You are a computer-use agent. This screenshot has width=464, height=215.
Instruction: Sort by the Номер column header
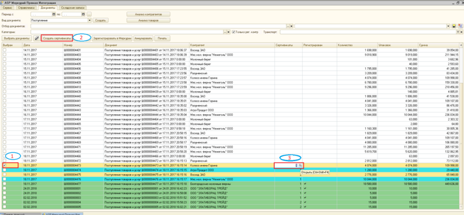pyautogui.click(x=83, y=45)
